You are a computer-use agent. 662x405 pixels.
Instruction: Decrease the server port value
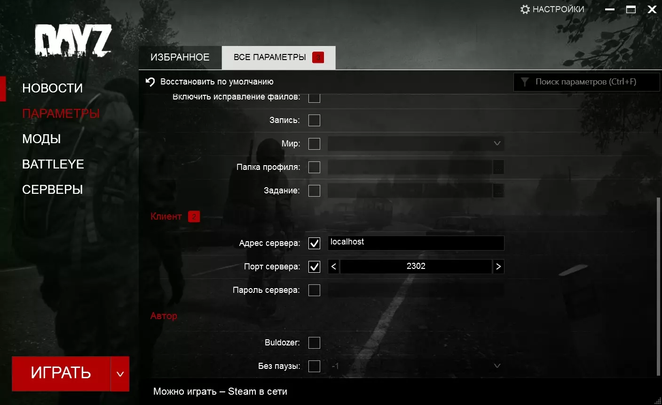coord(334,267)
